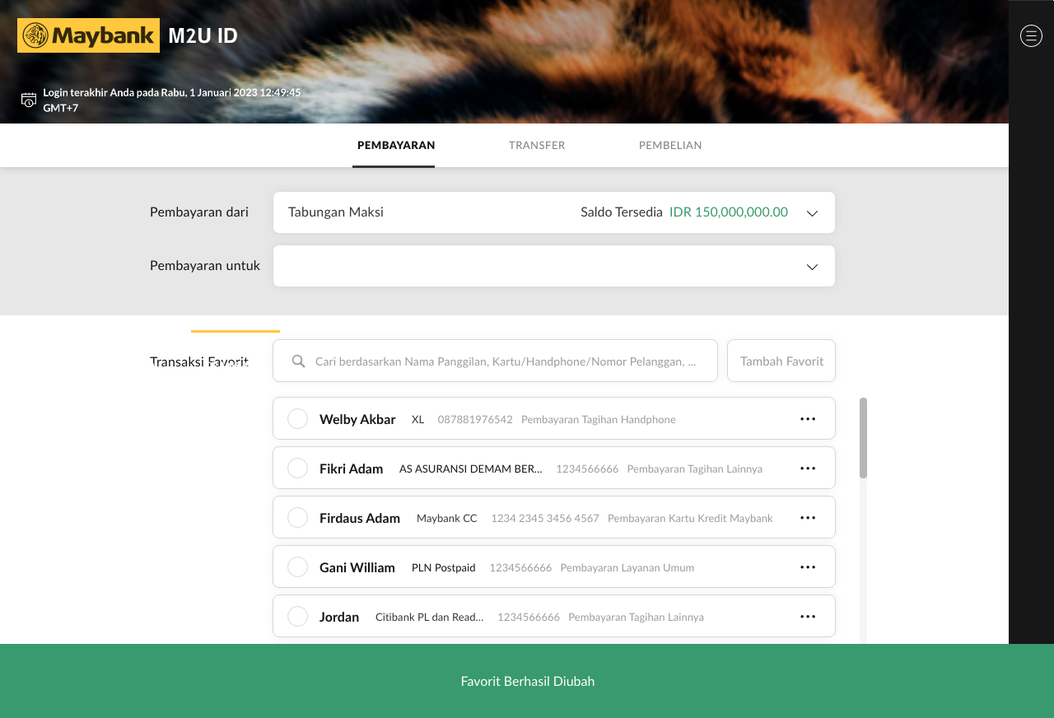Click the last login calendar icon

29,100
